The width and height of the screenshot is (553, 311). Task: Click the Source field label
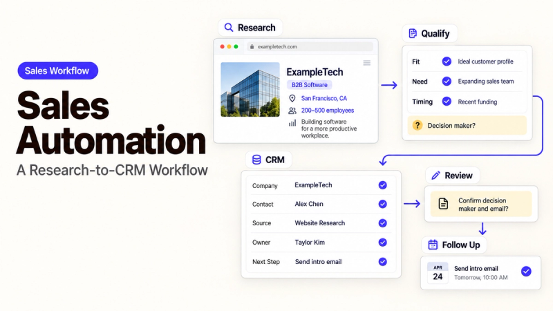(x=262, y=223)
